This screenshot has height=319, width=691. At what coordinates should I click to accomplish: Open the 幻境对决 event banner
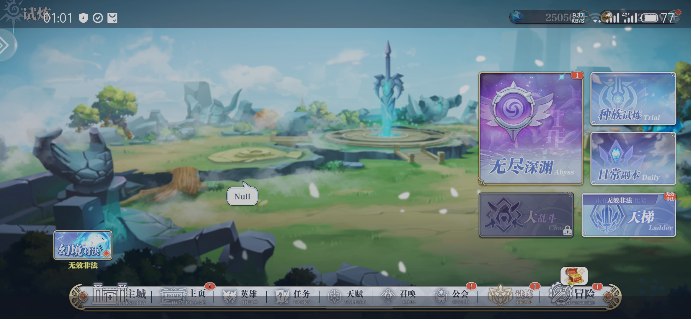click(83, 245)
